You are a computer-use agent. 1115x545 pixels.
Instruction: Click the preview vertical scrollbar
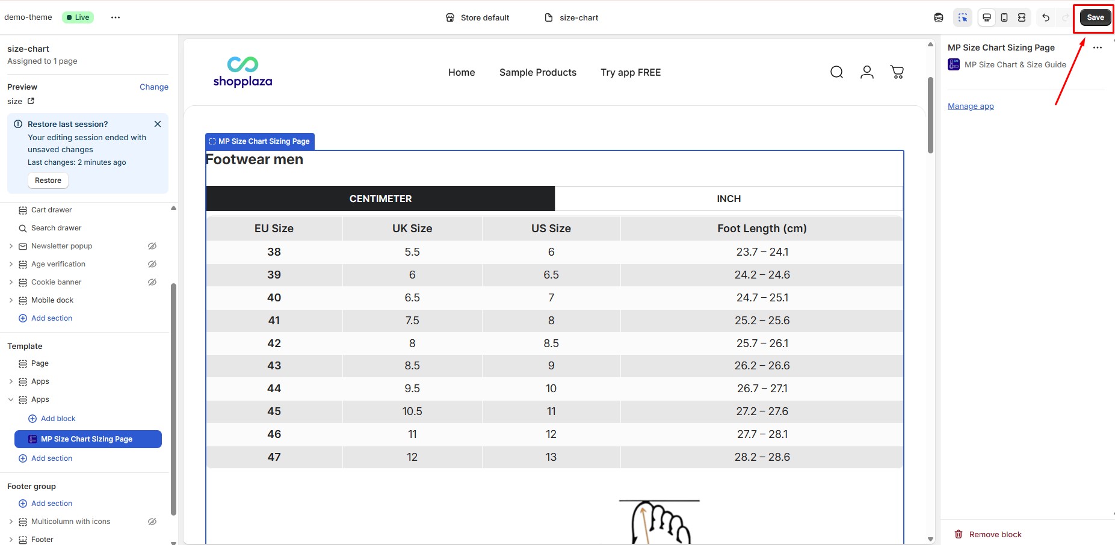(x=930, y=114)
